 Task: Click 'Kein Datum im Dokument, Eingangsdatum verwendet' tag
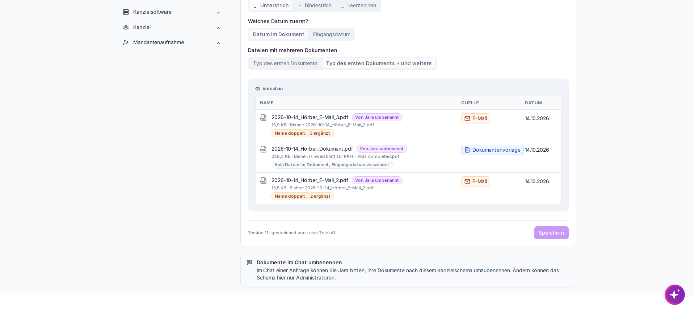[x=332, y=165]
